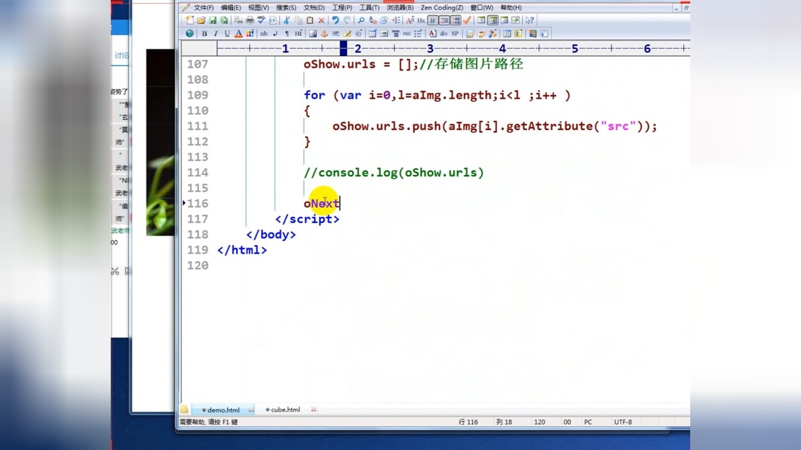Click the UTF-8 encoding status
This screenshot has width=801, height=450.
[x=623, y=422]
